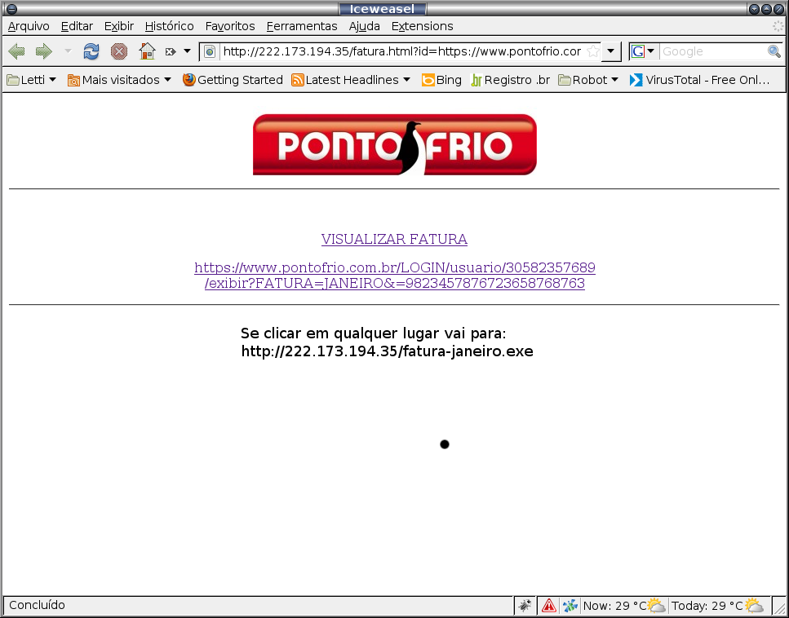Go back to the previous page
This screenshot has width=789, height=618.
[x=17, y=51]
